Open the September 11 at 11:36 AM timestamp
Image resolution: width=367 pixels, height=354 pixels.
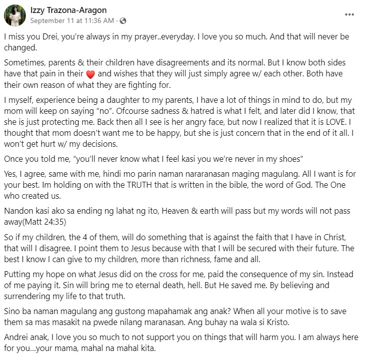tap(72, 20)
